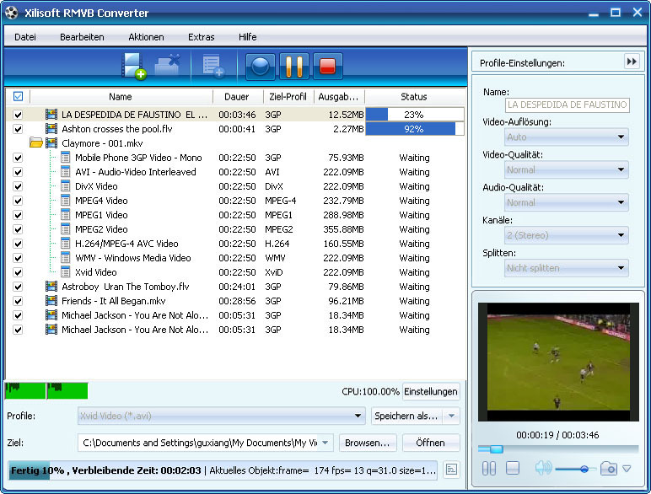651x494 pixels.
Task: Click the video preview thumbnail
Action: point(558,362)
